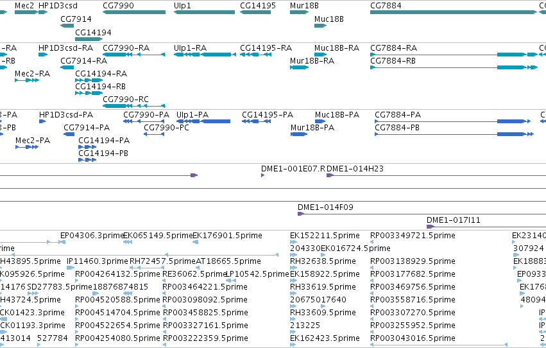
Task: Select the LP10542.5prime EST label
Action: pyautogui.click(x=258, y=274)
